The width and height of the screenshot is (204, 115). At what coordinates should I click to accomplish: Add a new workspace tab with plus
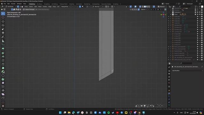point(120,4)
